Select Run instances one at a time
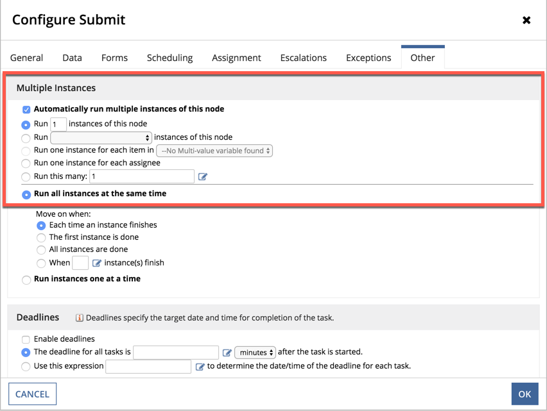The image size is (547, 411). (x=26, y=280)
